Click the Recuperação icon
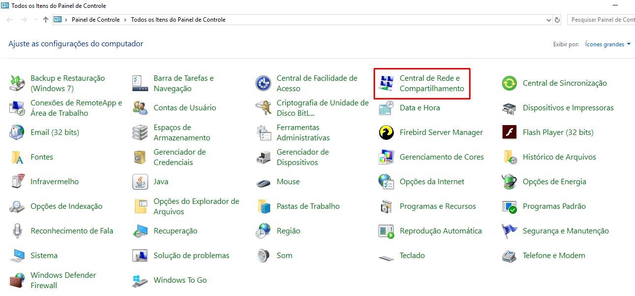The height and width of the screenshot is (296, 635). (x=140, y=231)
